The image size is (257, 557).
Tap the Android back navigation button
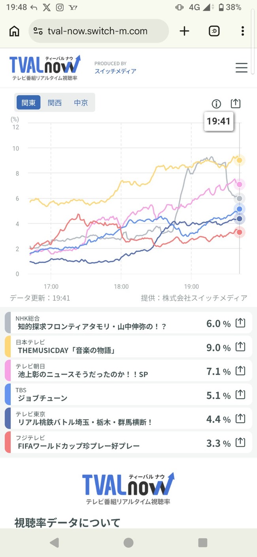(x=54, y=543)
